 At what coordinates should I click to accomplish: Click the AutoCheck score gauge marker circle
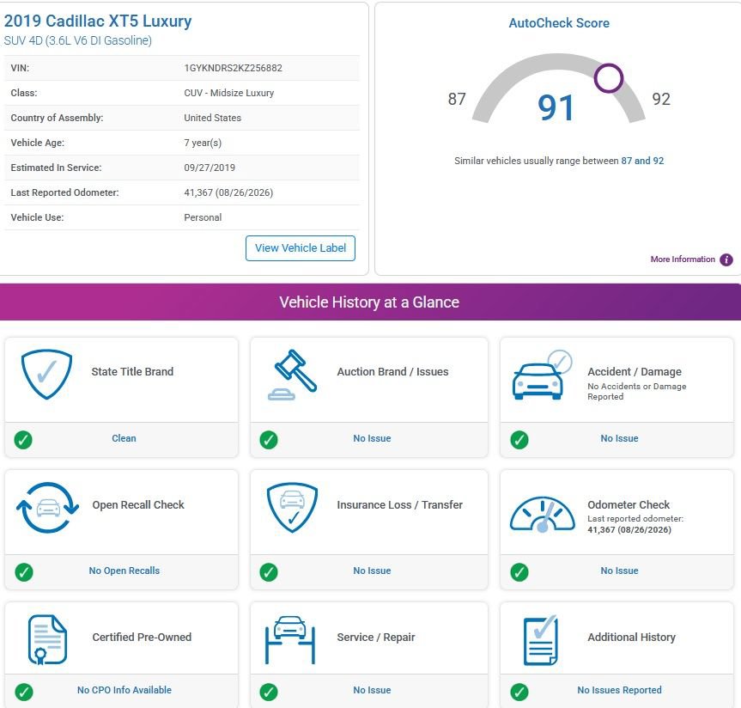[x=608, y=78]
